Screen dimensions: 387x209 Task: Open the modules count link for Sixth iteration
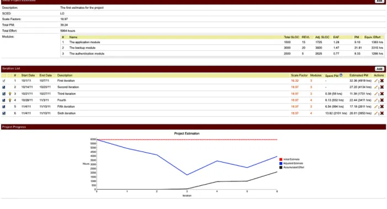pos(311,113)
